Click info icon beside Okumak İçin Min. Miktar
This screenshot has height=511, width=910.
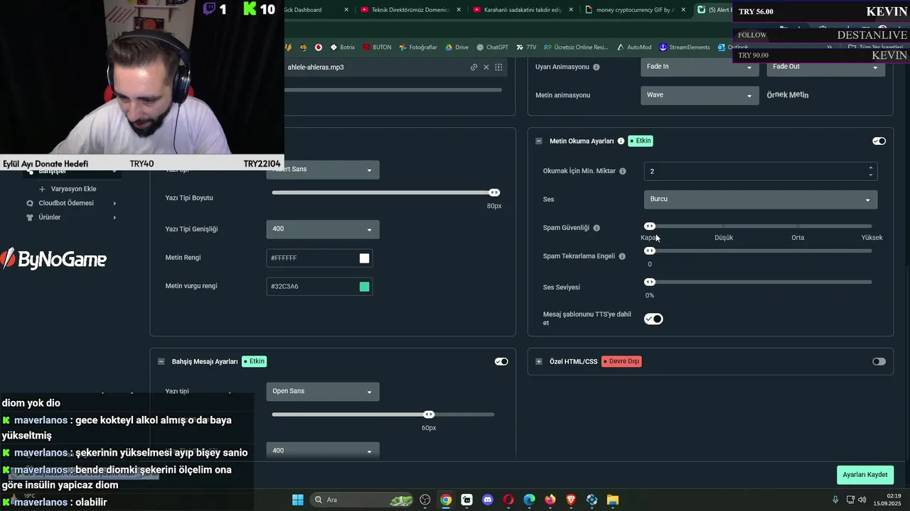[x=623, y=171]
